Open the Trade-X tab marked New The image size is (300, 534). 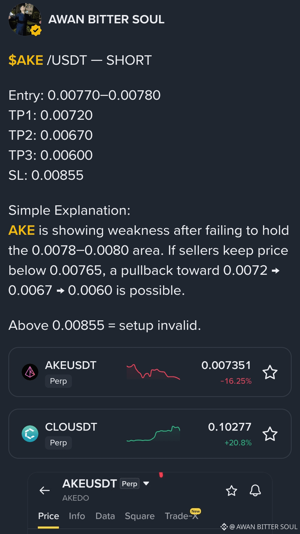point(182,515)
